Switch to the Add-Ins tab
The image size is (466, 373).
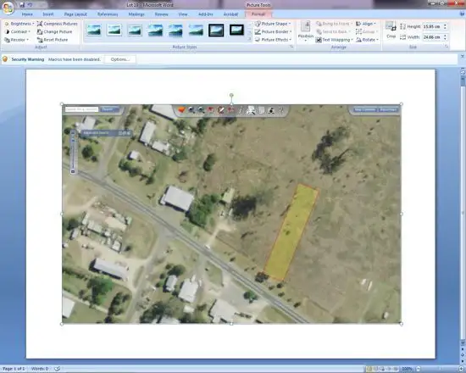pos(206,14)
